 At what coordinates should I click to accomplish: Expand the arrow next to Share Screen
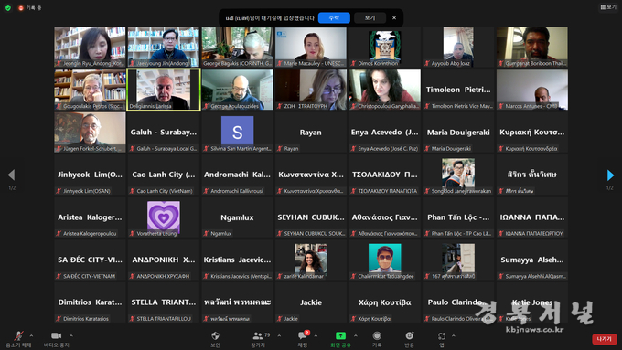click(x=356, y=335)
